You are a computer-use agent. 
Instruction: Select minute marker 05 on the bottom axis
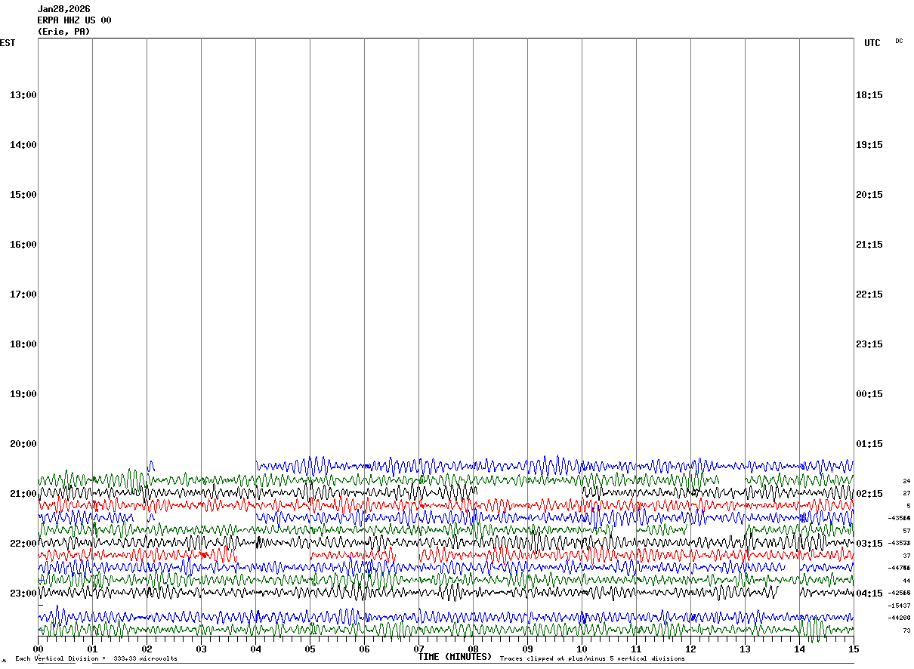click(310, 649)
